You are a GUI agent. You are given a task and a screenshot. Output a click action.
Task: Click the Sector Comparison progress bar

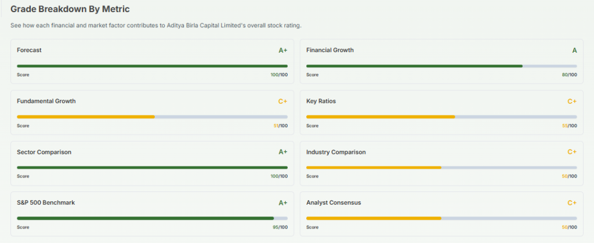coord(152,168)
